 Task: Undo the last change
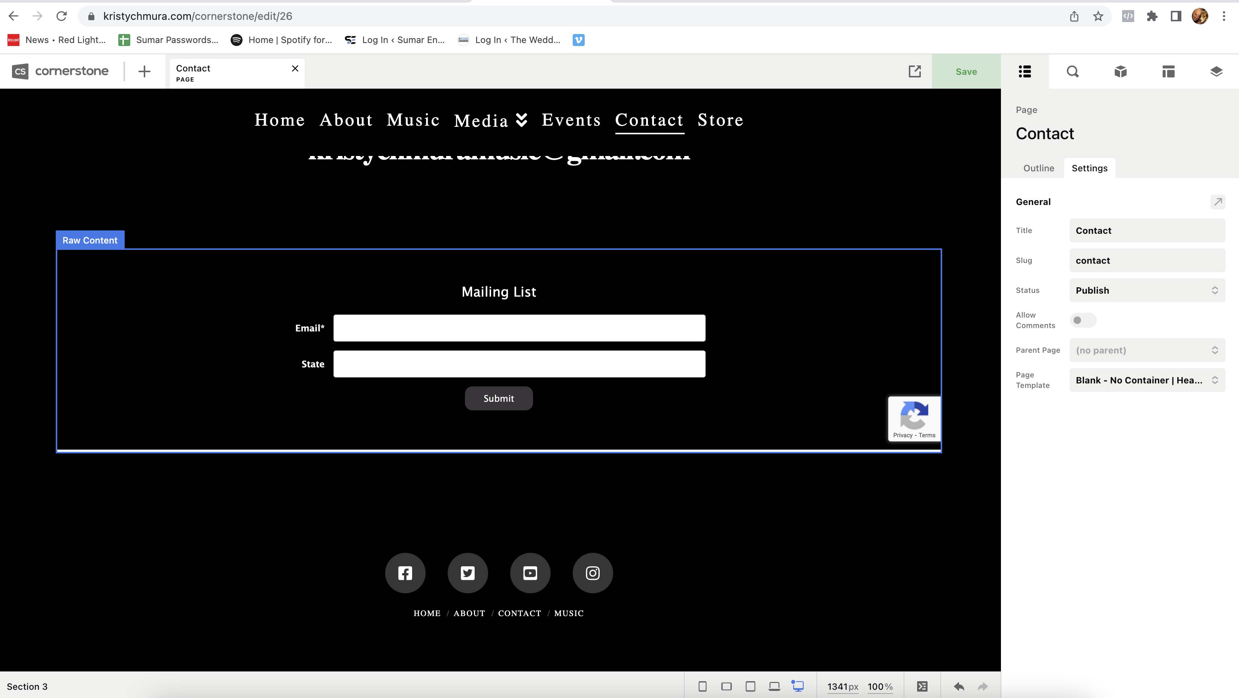click(x=959, y=686)
